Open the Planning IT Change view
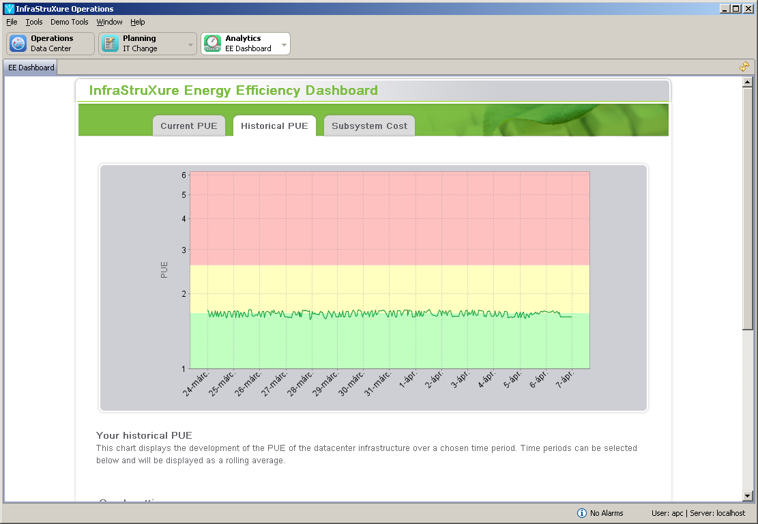This screenshot has height=524, width=758. 147,44
